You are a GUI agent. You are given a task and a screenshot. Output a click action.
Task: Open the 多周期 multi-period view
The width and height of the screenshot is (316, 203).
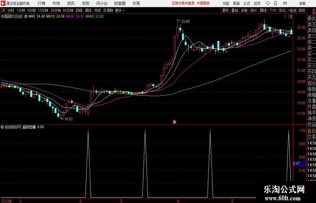[x=108, y=10]
